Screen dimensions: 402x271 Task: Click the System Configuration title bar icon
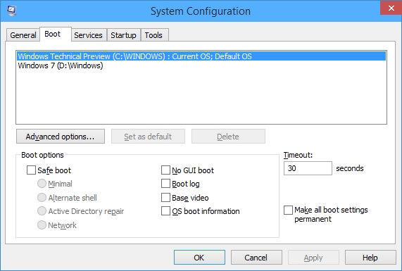11,11
